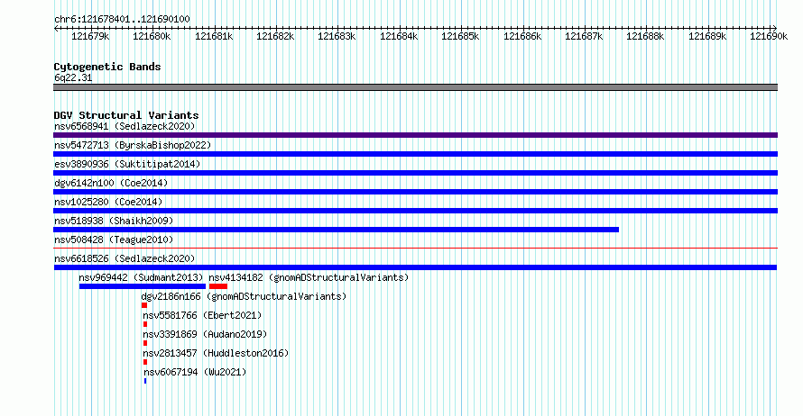Open the nsv5581766 (Ebert2021) label

click(202, 315)
